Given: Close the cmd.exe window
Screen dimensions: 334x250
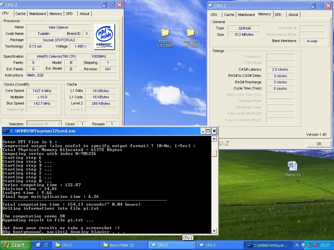Looking at the screenshot, I should pyautogui.click(x=214, y=131).
